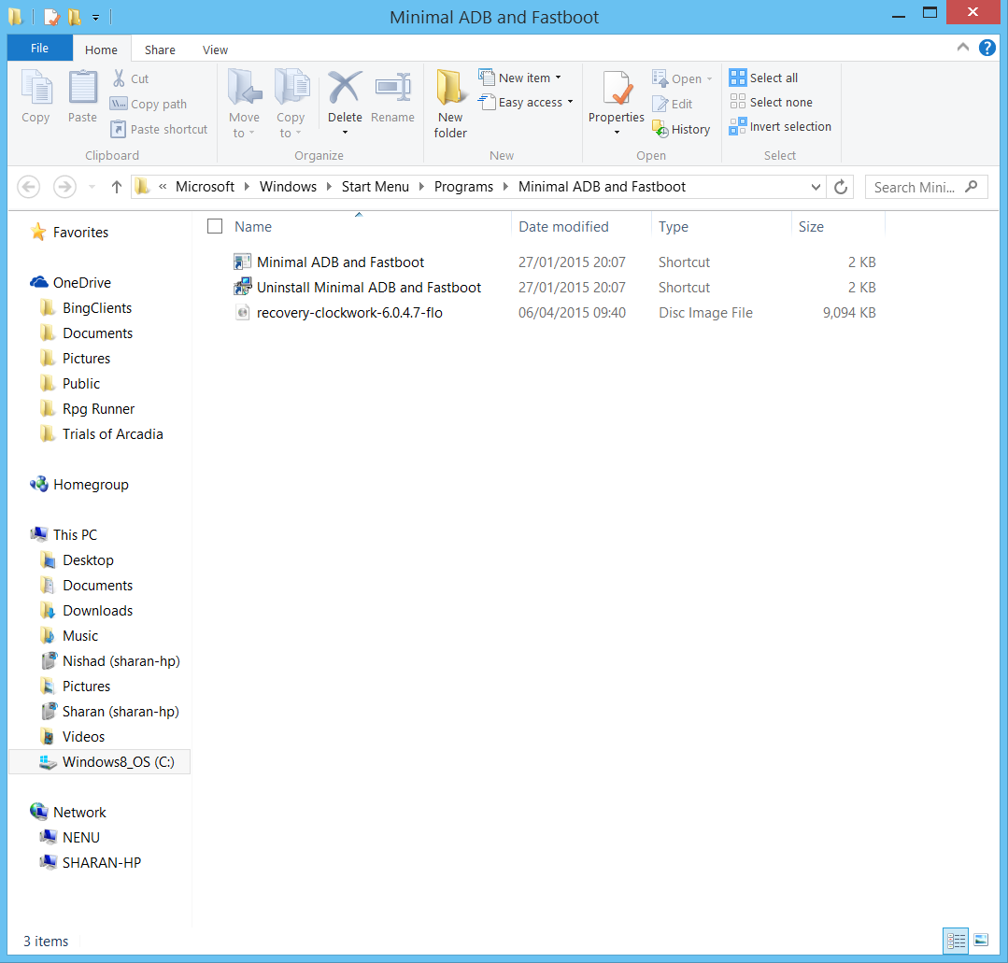Click Microsoft in the breadcrumb path

coord(206,187)
